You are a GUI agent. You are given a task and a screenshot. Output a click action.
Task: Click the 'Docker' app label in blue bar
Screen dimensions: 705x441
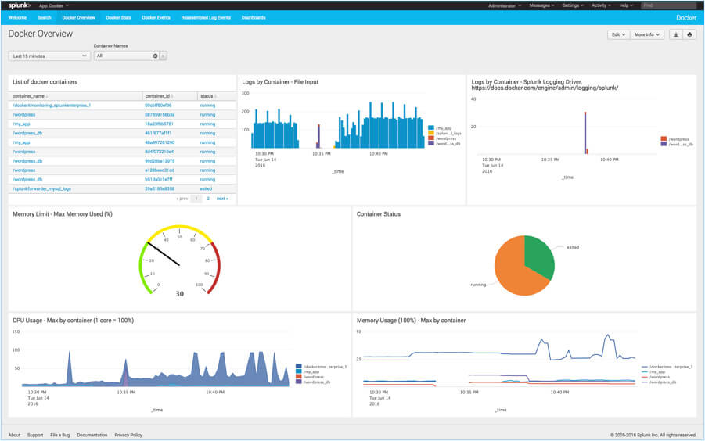(x=686, y=17)
